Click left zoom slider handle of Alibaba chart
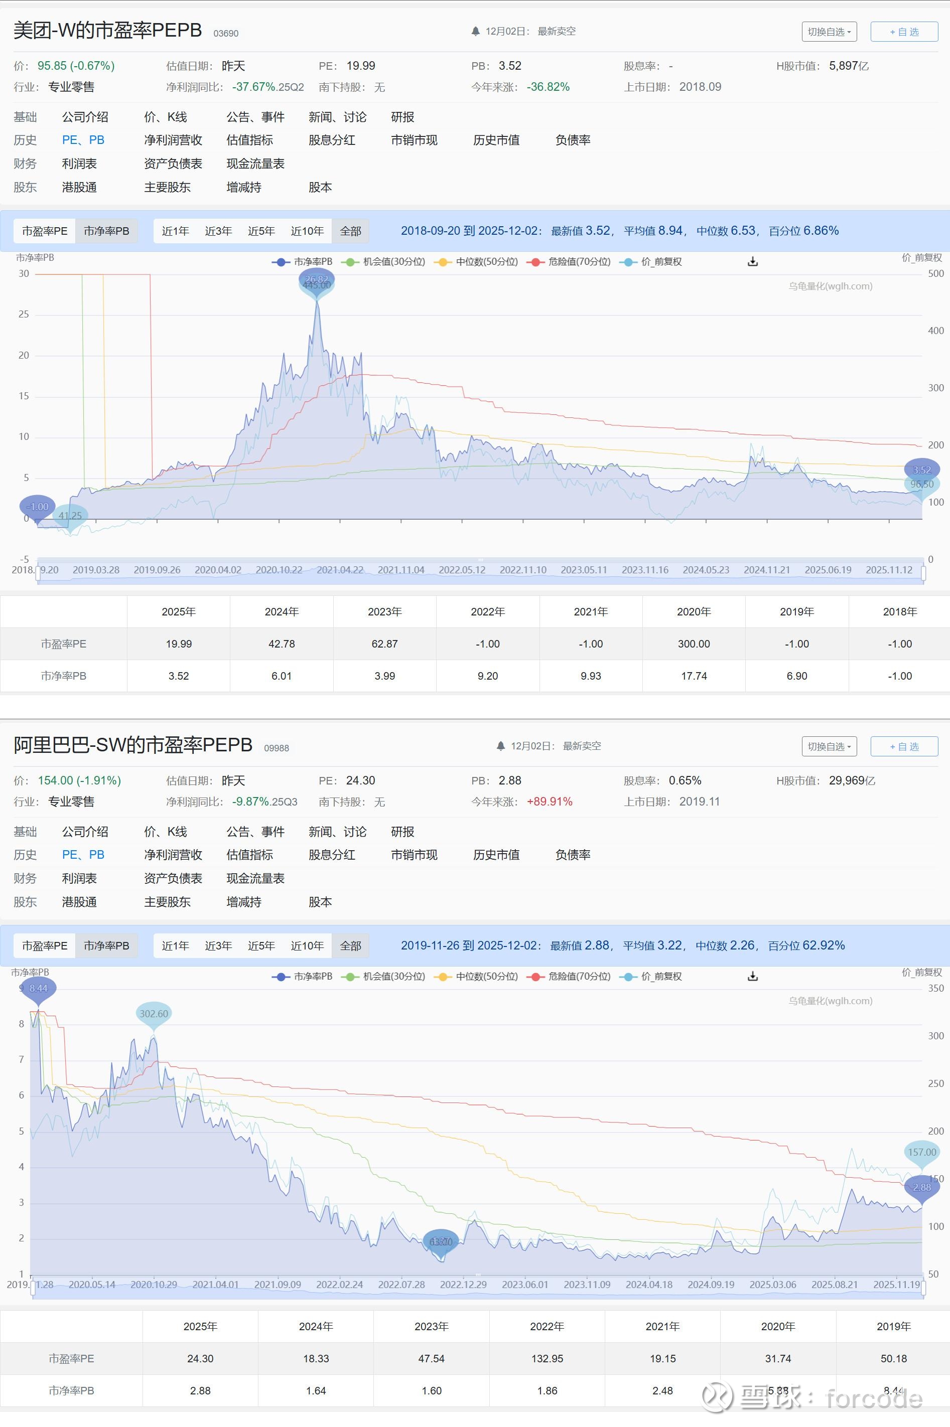Screen dimensions: 950x1427 click(33, 1287)
